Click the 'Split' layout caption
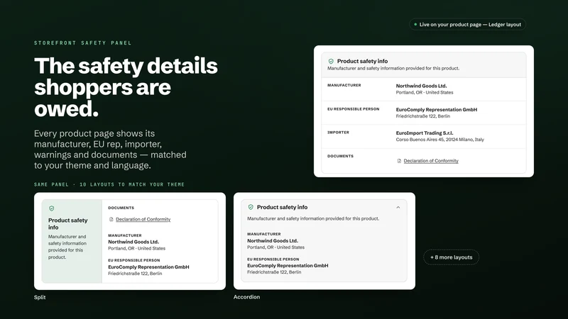Viewport: 568px width, 319px height. click(x=40, y=297)
